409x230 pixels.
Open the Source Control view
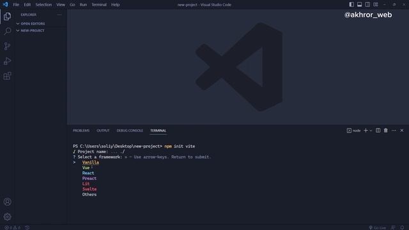coord(7,46)
